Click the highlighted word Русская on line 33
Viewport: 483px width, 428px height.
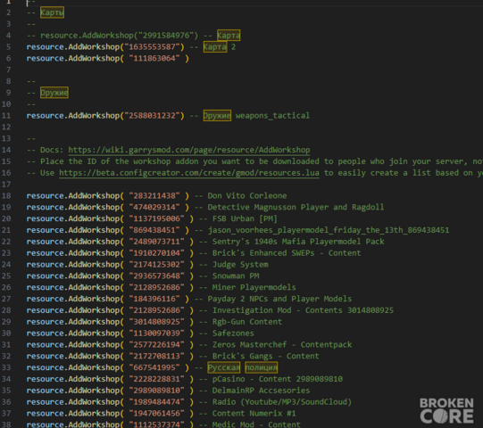[223, 367]
